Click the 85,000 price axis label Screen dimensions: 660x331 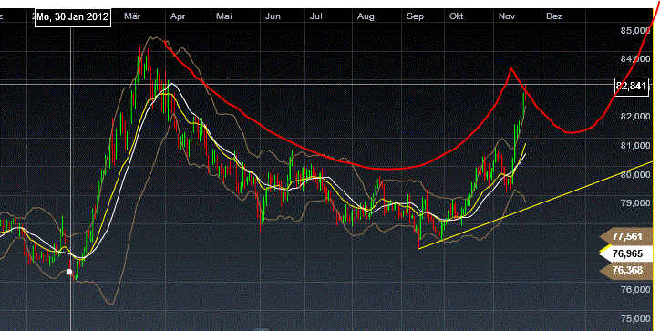(635, 31)
